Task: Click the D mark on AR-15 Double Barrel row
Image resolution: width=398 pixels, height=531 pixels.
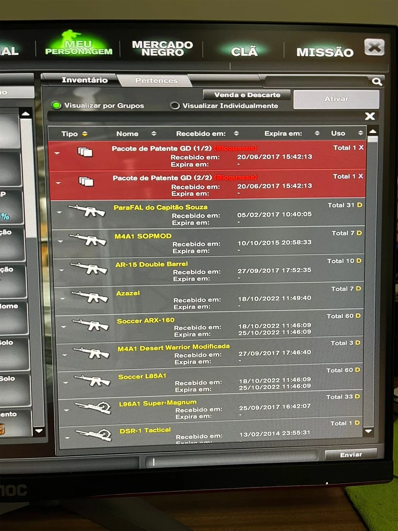Action: 359,261
